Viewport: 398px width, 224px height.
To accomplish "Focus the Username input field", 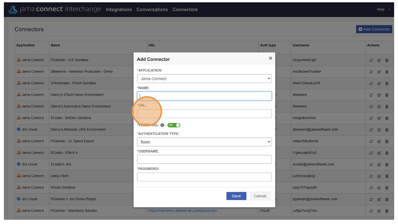I will pos(204,159).
